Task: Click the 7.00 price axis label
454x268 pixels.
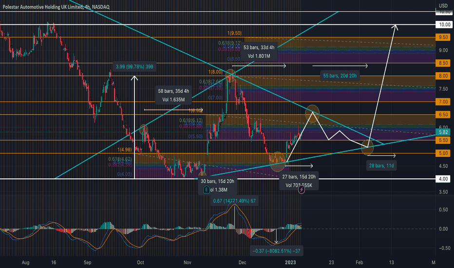Action: (443, 102)
